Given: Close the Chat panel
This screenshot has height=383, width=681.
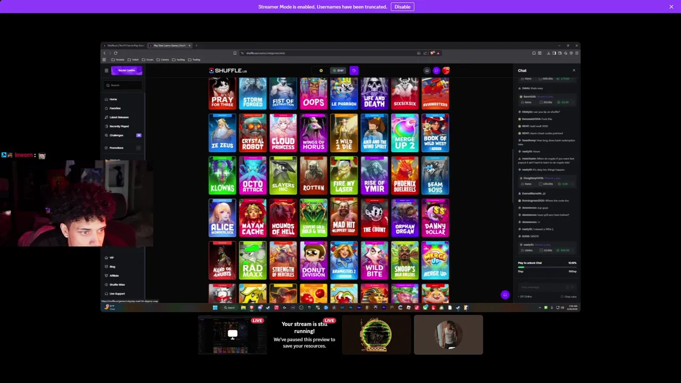Looking at the screenshot, I should coord(574,70).
